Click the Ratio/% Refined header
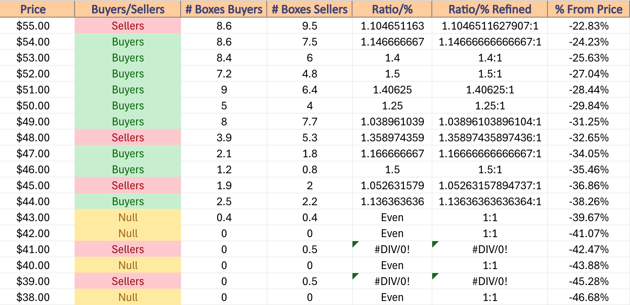The height and width of the screenshot is (305, 630). [490, 9]
